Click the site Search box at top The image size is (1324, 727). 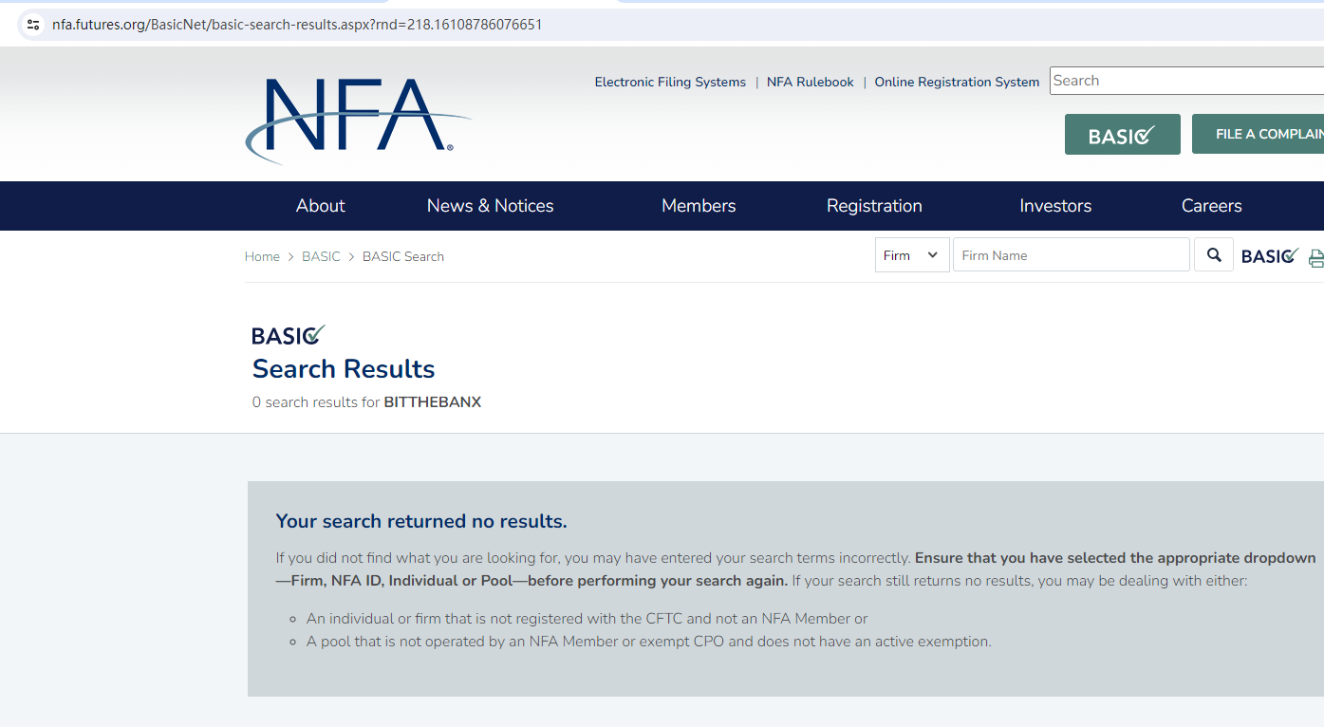(x=1186, y=81)
